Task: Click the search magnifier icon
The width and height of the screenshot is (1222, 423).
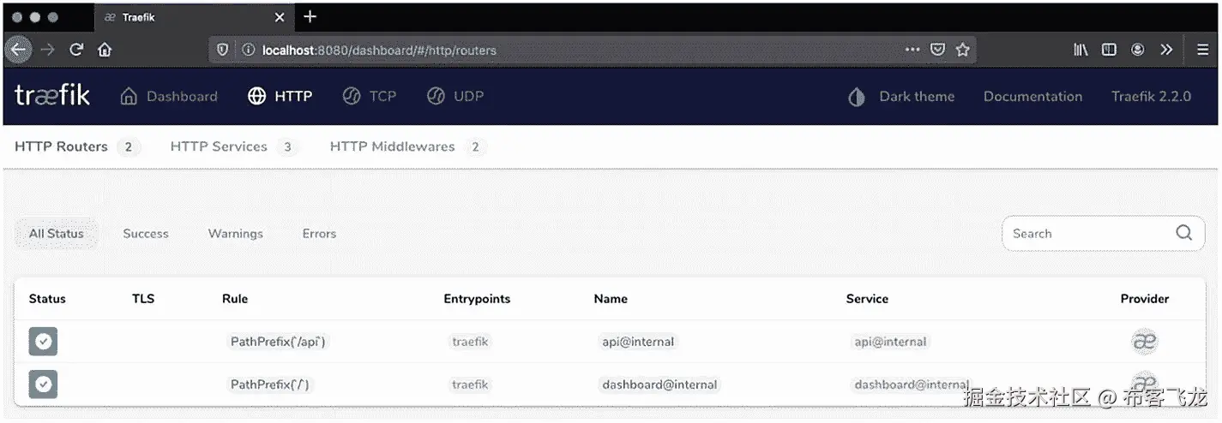Action: point(1184,233)
